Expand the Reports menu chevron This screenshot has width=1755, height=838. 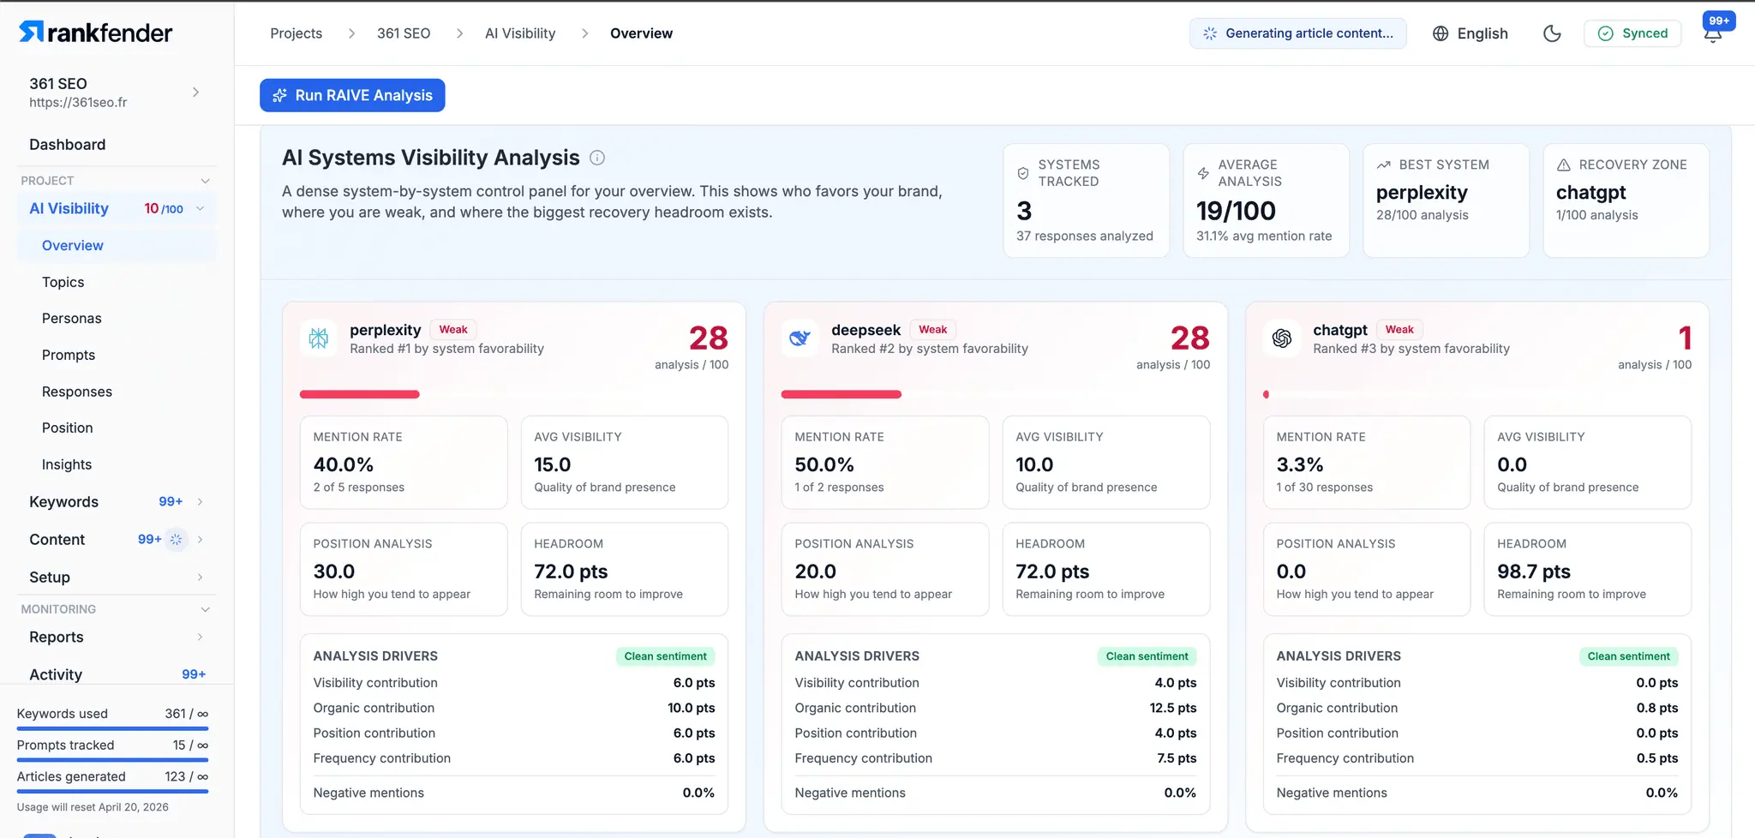201,637
